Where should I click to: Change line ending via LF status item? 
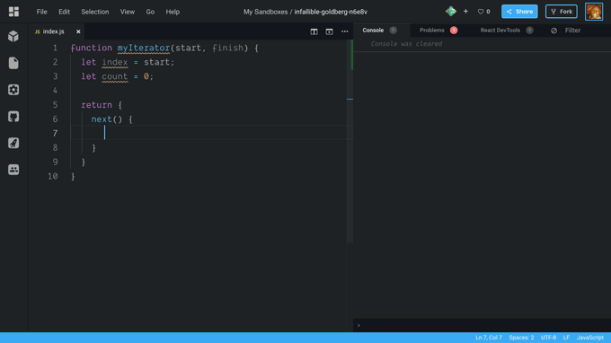coord(566,338)
